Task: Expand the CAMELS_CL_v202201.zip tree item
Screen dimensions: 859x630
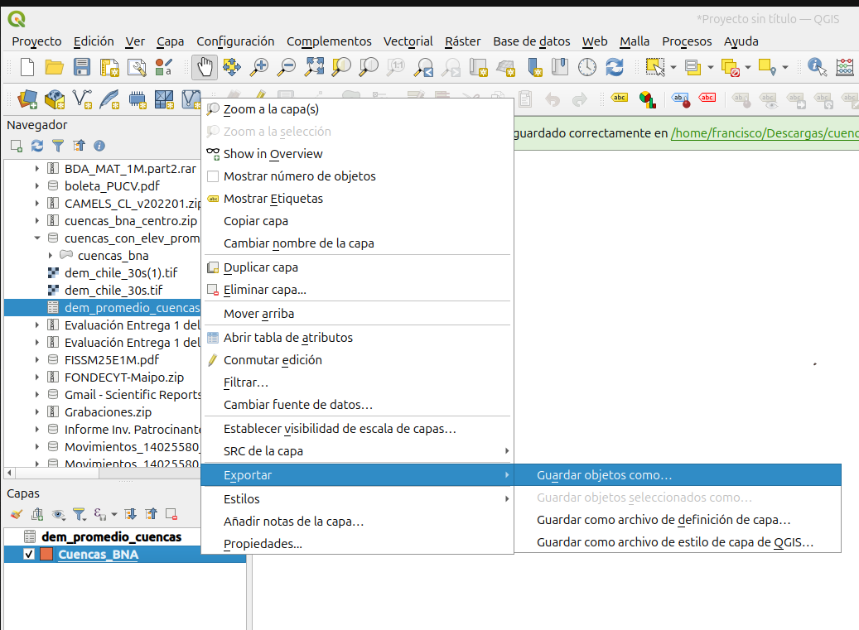Action: [37, 204]
